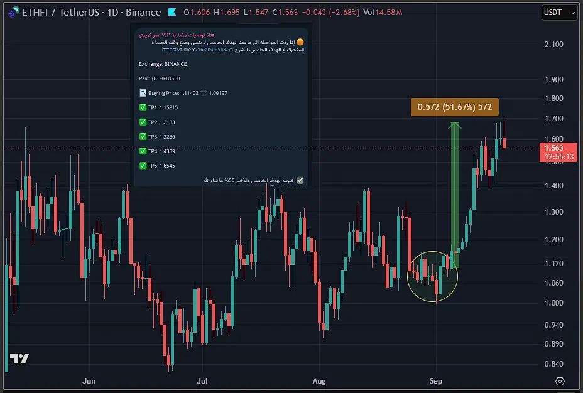The image size is (583, 393).
Task: Click the TP1: 1.15815 text
Action: click(x=163, y=107)
